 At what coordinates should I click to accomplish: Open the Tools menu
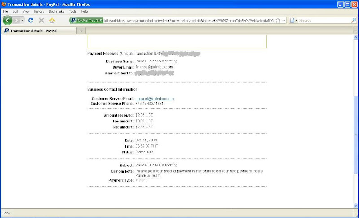tap(73, 11)
